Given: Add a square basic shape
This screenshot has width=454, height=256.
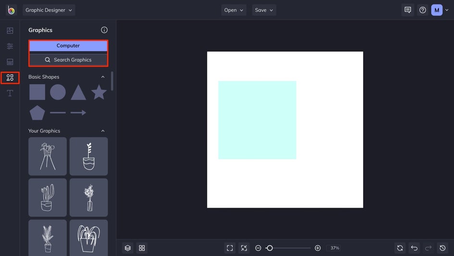Looking at the screenshot, I should 38,92.
